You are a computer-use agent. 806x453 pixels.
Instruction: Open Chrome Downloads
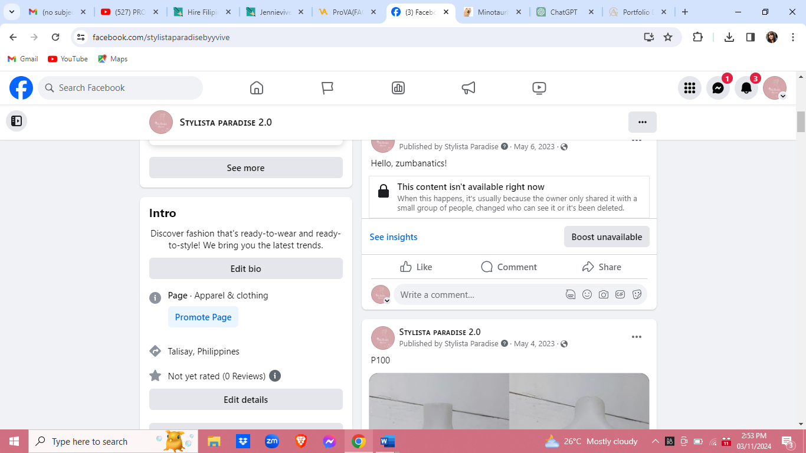click(729, 37)
